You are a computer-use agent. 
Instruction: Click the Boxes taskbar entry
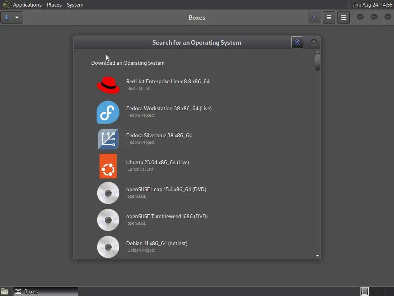pos(45,291)
